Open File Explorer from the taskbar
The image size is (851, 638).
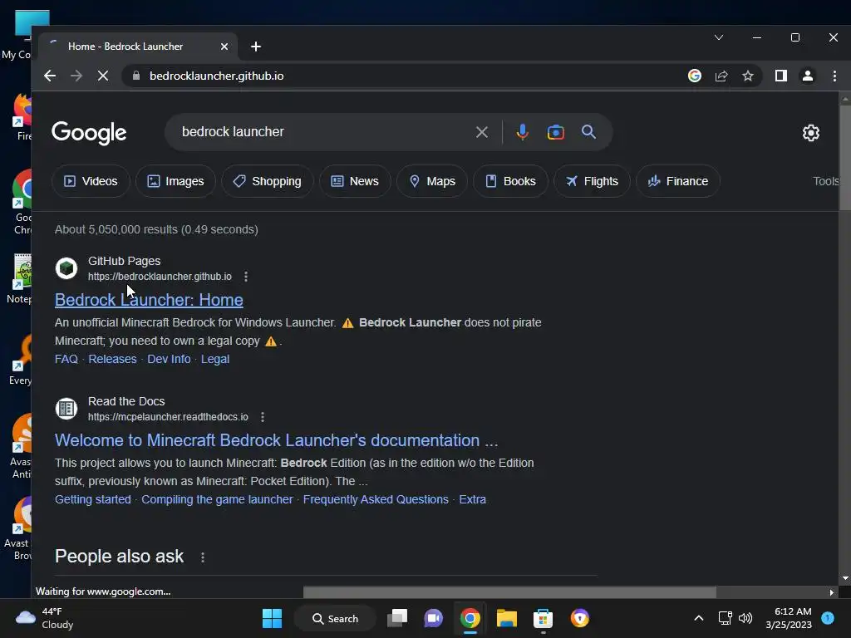pyautogui.click(x=506, y=618)
